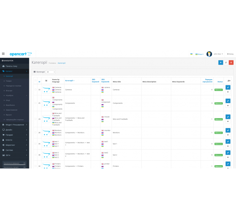Screen dimensions: 236x219
Task: View Mice and Trackballs via eye icon
Action: click(x=228, y=121)
